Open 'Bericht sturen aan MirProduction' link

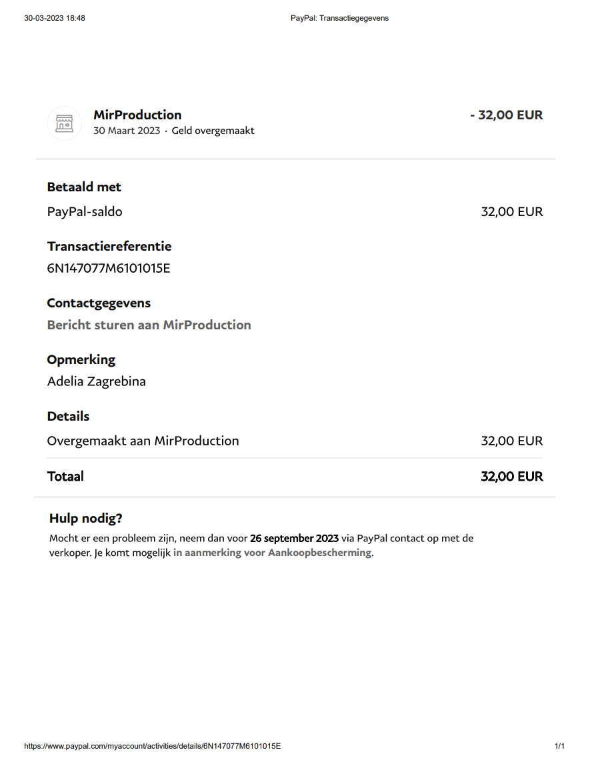(149, 325)
